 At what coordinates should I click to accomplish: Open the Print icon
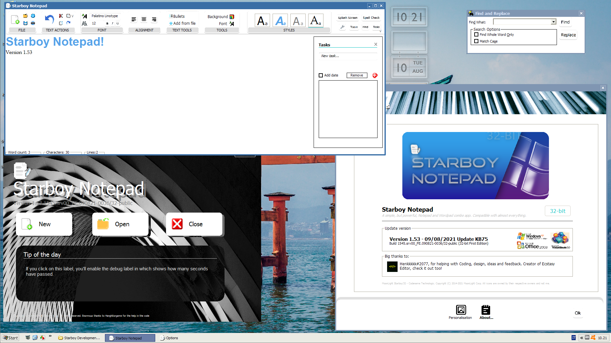click(33, 23)
